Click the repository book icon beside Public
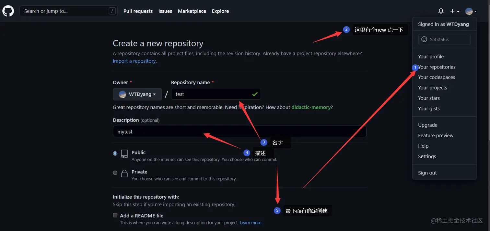This screenshot has height=231, width=490. (x=124, y=154)
